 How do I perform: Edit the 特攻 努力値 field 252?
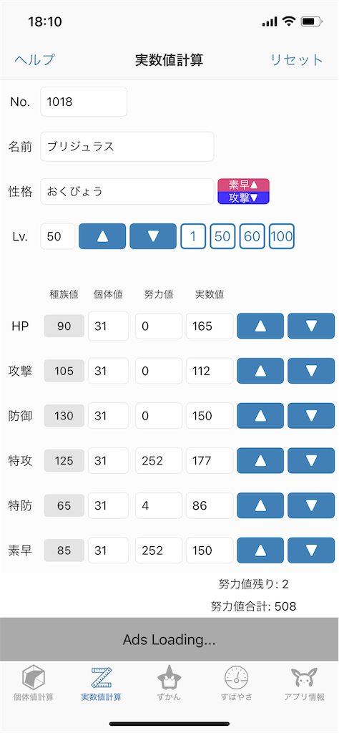(159, 460)
